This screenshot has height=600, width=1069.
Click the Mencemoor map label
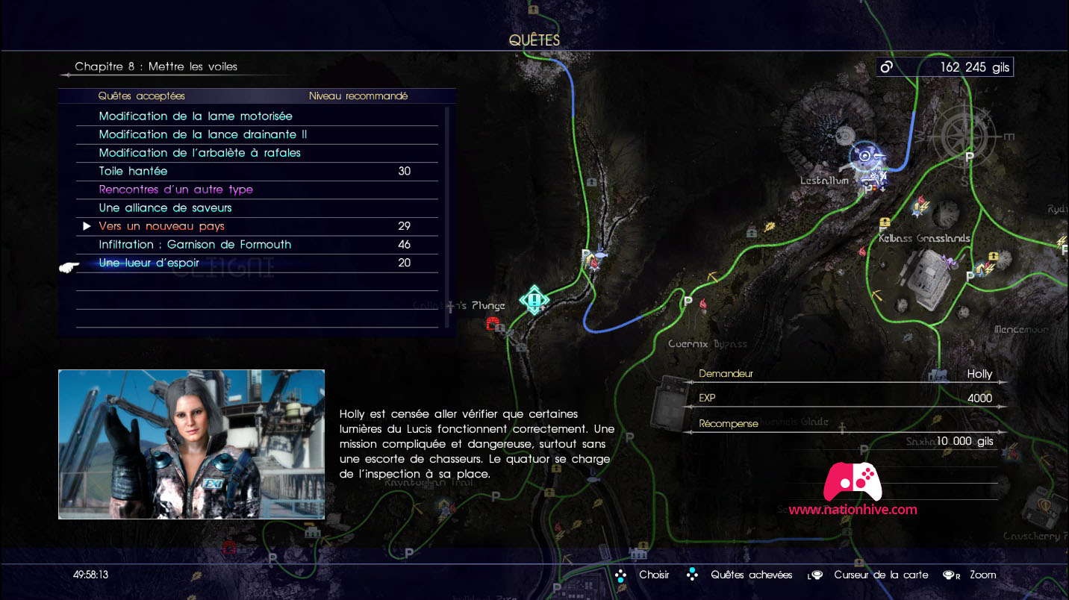(1021, 329)
